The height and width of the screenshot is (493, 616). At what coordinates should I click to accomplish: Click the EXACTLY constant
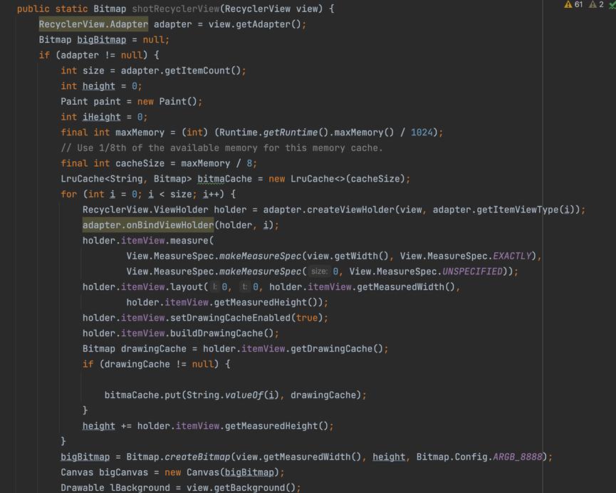coord(512,256)
